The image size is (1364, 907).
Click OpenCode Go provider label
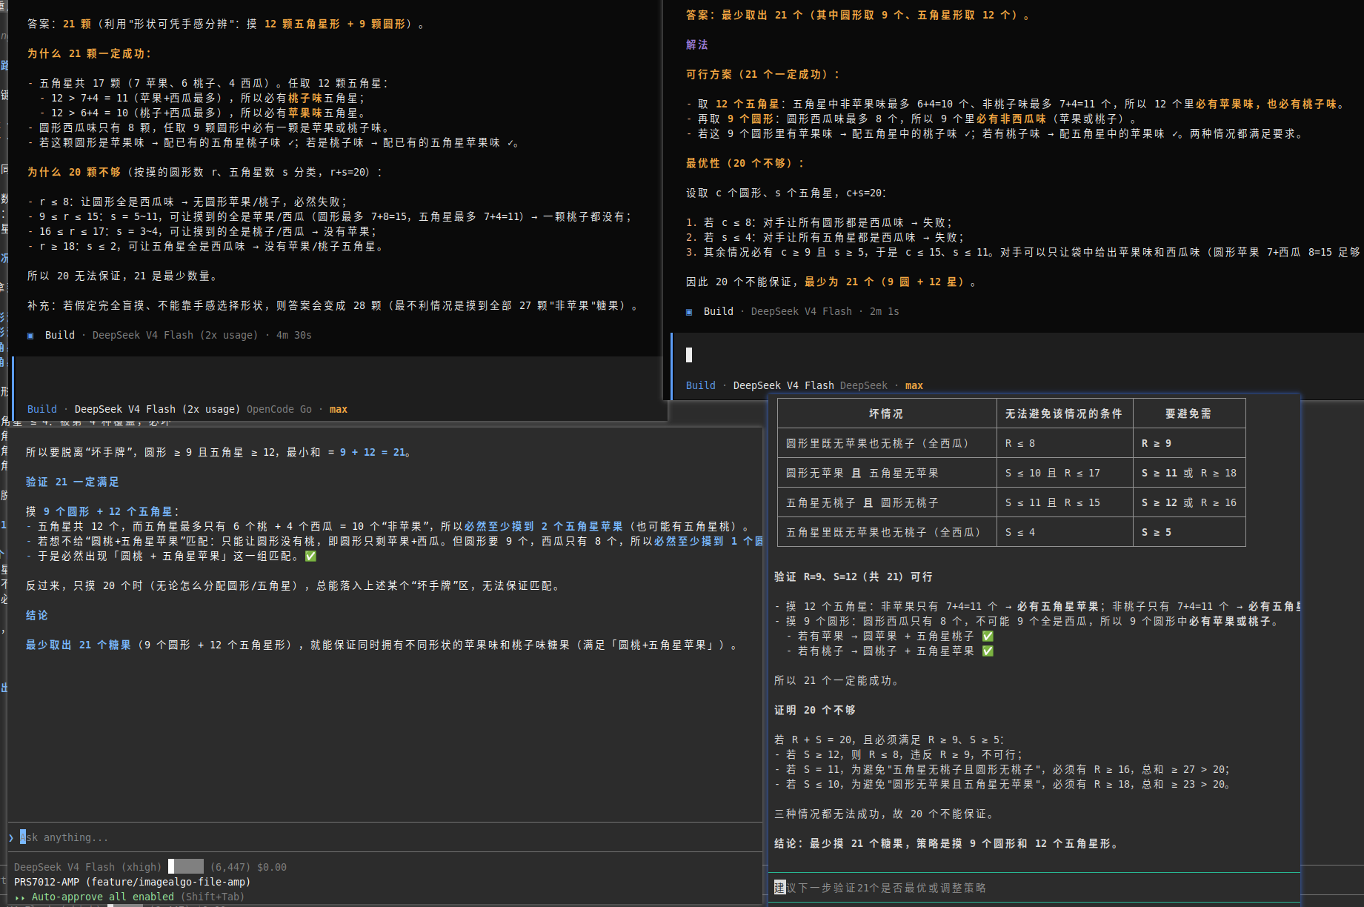click(279, 409)
